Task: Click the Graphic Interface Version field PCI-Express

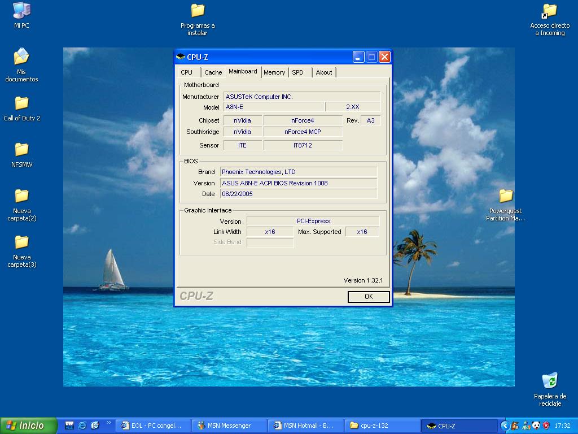Action: [313, 221]
